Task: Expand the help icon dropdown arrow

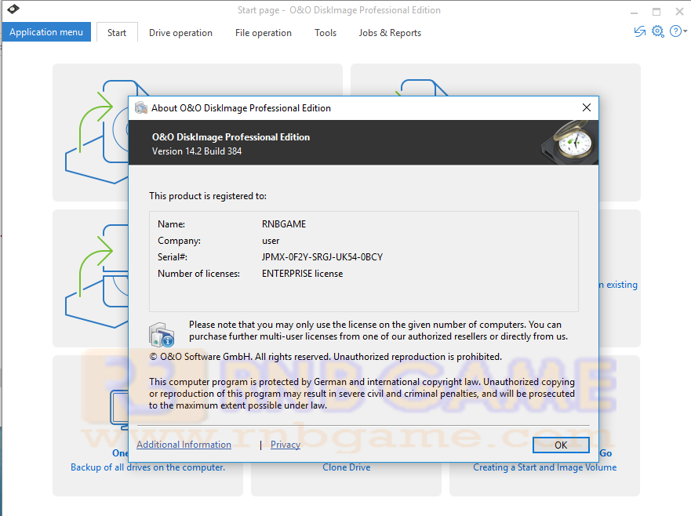Action: pos(686,31)
